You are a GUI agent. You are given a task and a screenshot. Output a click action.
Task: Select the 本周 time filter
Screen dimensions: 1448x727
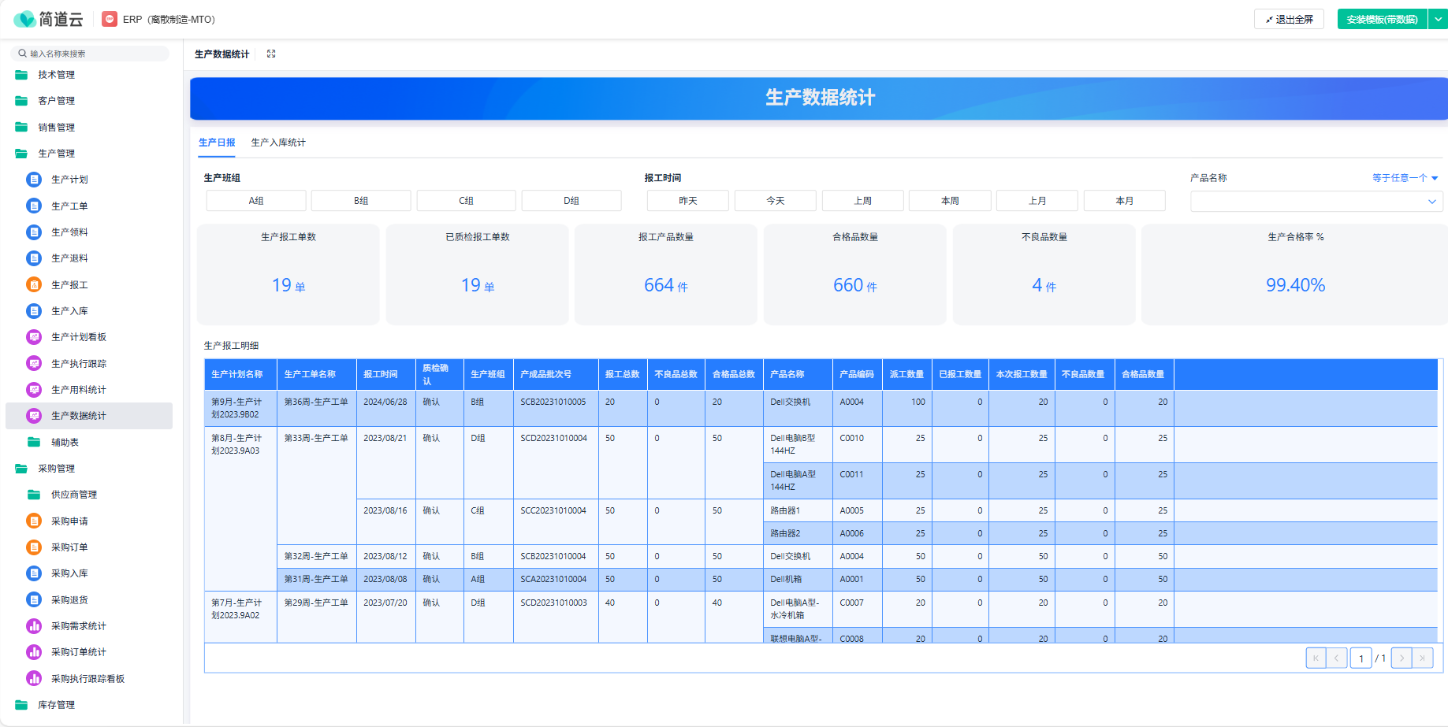tap(950, 201)
